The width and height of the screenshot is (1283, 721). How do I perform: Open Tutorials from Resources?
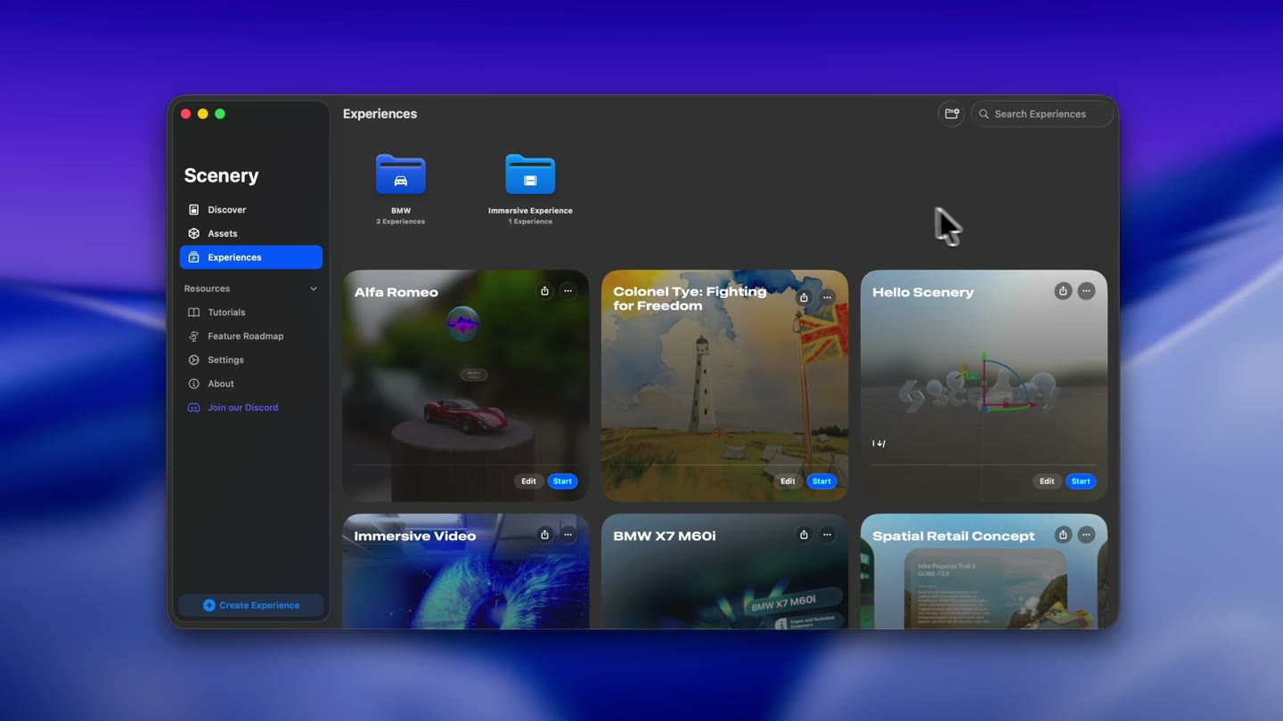point(251,312)
